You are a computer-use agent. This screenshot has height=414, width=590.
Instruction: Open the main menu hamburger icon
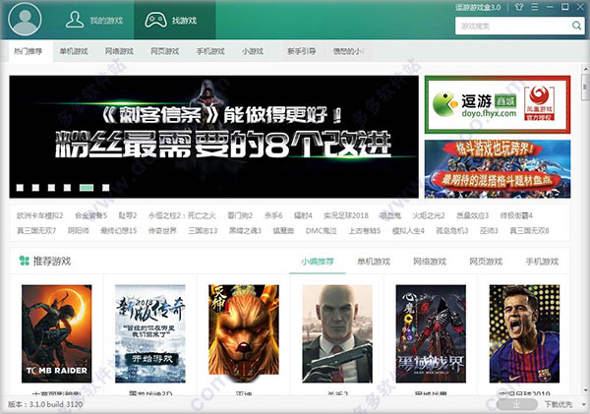coord(534,7)
